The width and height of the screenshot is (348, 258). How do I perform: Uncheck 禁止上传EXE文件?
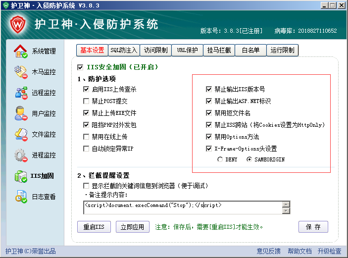[86, 113]
